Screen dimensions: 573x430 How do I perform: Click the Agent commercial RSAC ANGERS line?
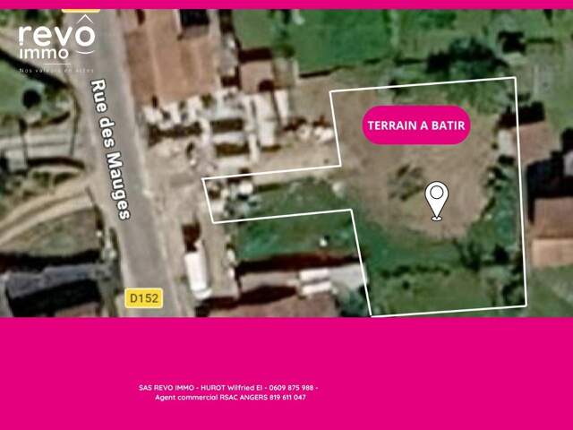(230, 398)
